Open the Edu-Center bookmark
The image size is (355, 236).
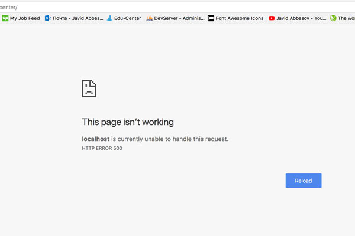coord(124,18)
